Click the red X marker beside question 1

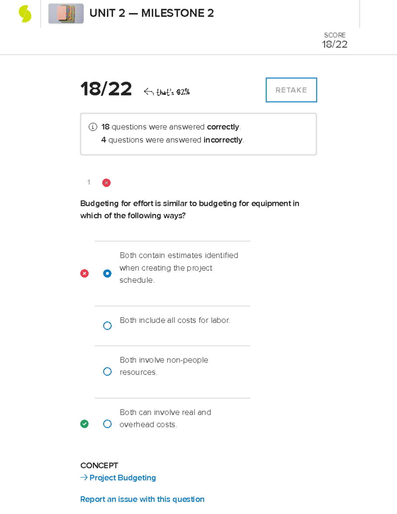pyautogui.click(x=106, y=182)
